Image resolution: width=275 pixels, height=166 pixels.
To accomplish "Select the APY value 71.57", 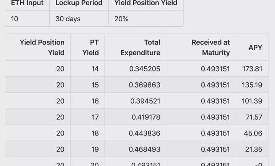I will [254, 117].
